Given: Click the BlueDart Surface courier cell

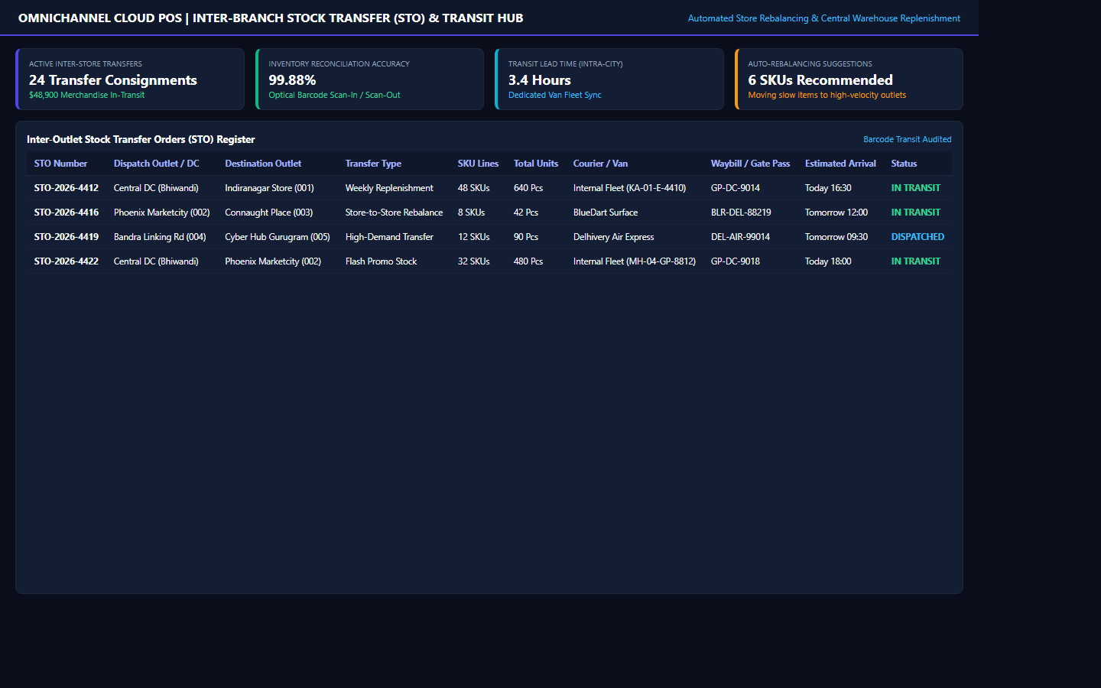Looking at the screenshot, I should tap(606, 213).
